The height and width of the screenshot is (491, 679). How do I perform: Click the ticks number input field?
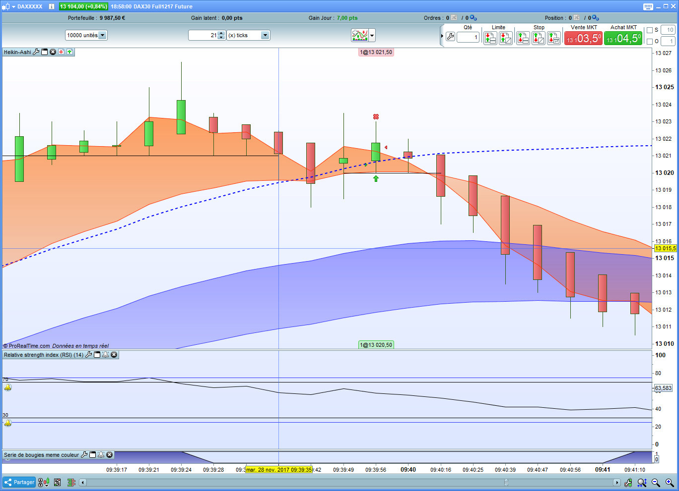(203, 35)
